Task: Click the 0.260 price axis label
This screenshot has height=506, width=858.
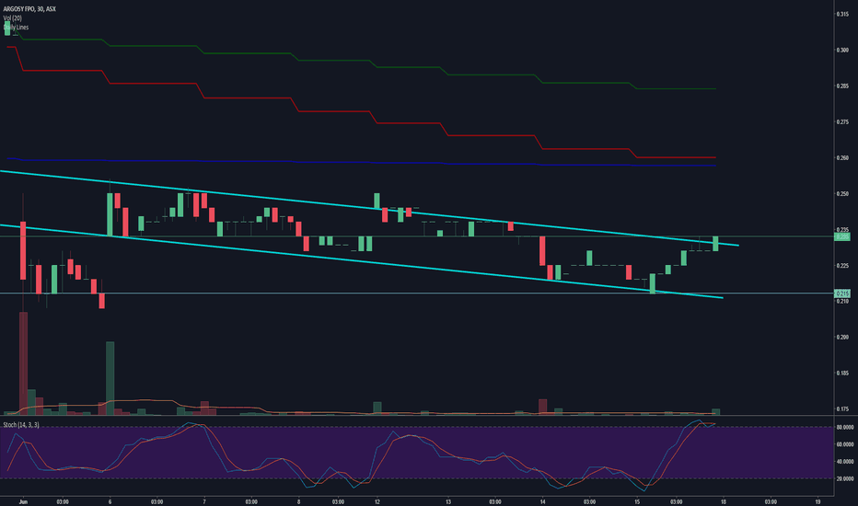Action: [x=842, y=158]
